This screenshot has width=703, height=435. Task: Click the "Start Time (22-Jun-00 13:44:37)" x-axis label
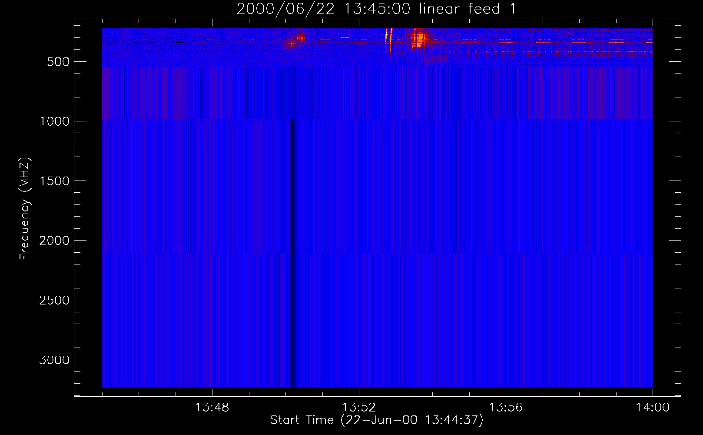(377, 420)
